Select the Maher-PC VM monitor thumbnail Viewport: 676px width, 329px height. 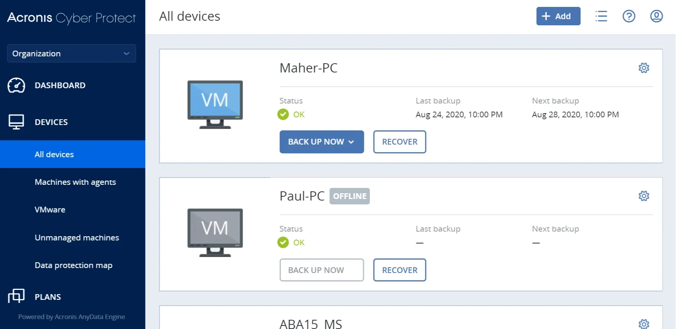(x=214, y=104)
